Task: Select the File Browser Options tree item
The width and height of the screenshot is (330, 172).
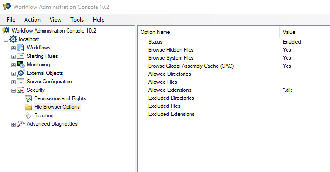Action: [x=57, y=107]
